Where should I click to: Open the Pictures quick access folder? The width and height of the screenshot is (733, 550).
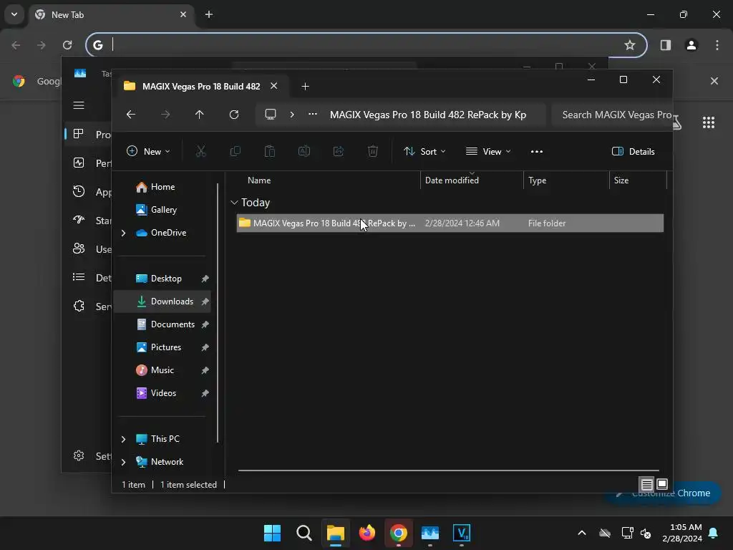(x=162, y=347)
